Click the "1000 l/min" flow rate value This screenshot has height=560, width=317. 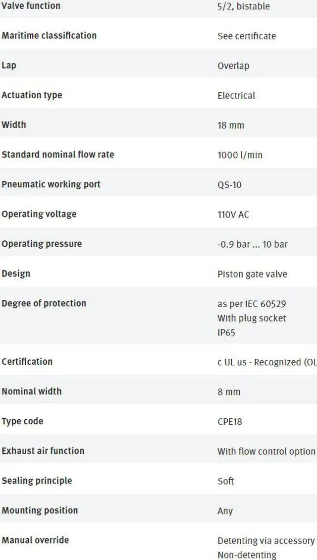tap(240, 155)
